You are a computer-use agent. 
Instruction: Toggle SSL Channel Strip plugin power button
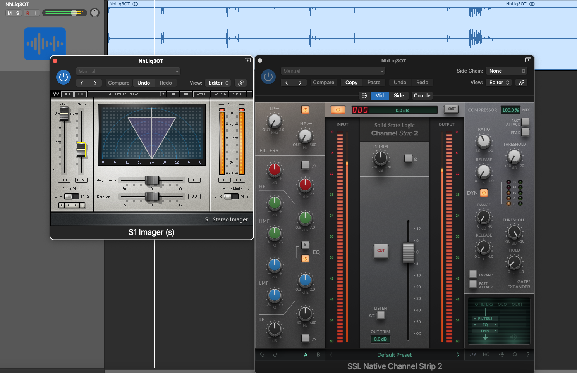pyautogui.click(x=268, y=77)
